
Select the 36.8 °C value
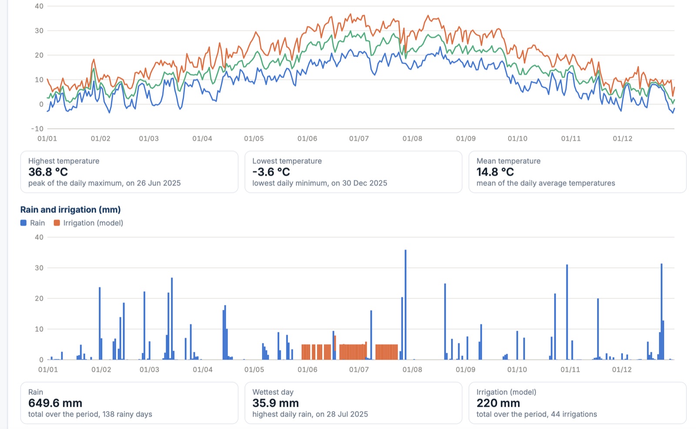coord(48,172)
